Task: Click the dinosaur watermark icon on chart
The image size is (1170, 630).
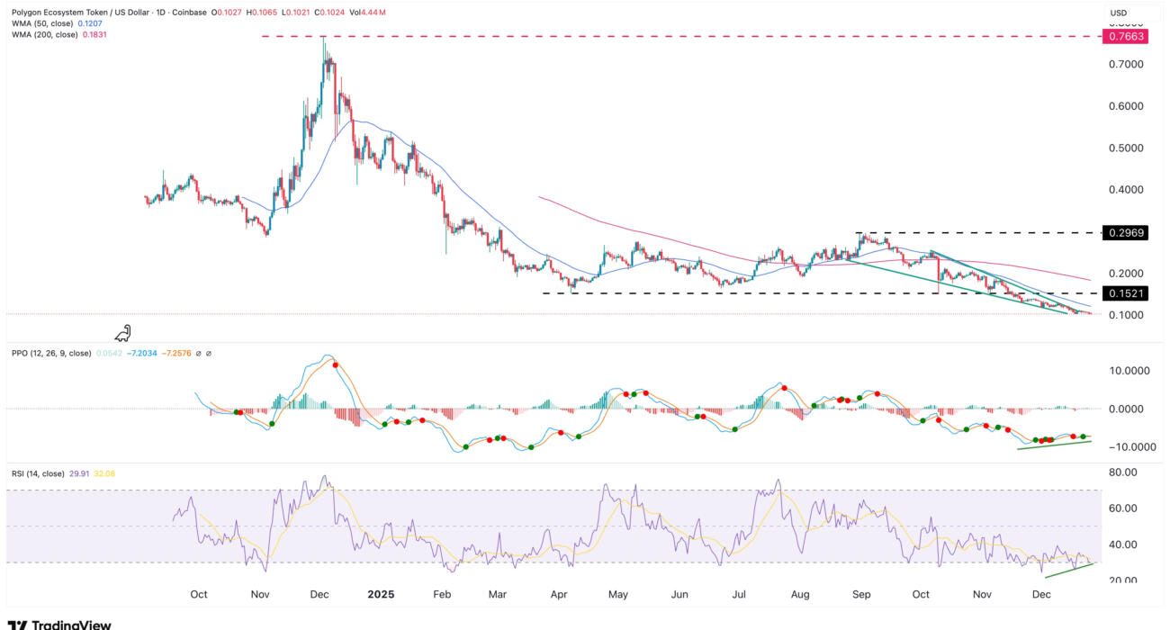Action: (x=123, y=332)
